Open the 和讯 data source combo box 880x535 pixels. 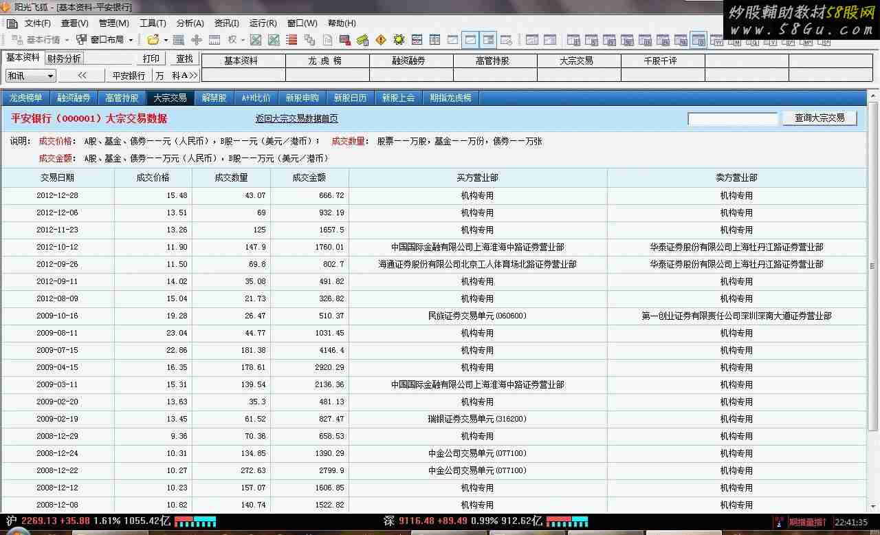31,76
